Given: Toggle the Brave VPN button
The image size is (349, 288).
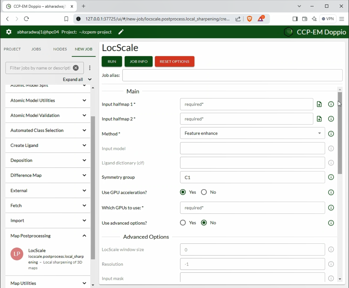Looking at the screenshot, I should tap(328, 19).
